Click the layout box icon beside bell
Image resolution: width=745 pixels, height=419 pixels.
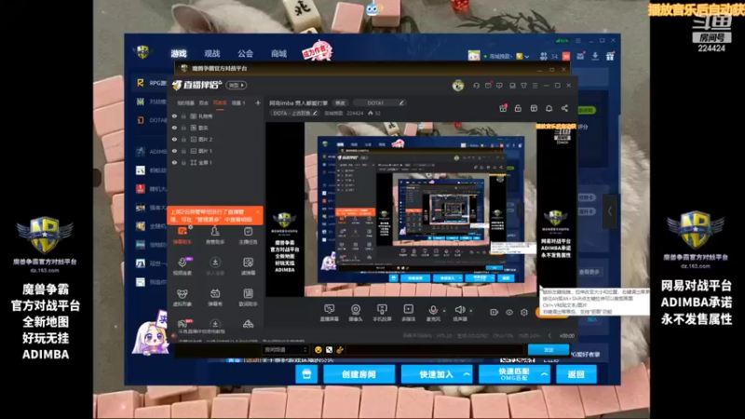[x=534, y=108]
